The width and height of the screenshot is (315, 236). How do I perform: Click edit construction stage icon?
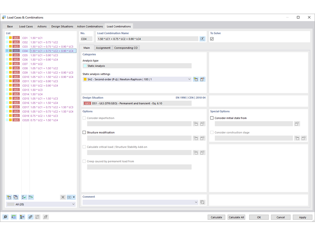(x=303, y=138)
